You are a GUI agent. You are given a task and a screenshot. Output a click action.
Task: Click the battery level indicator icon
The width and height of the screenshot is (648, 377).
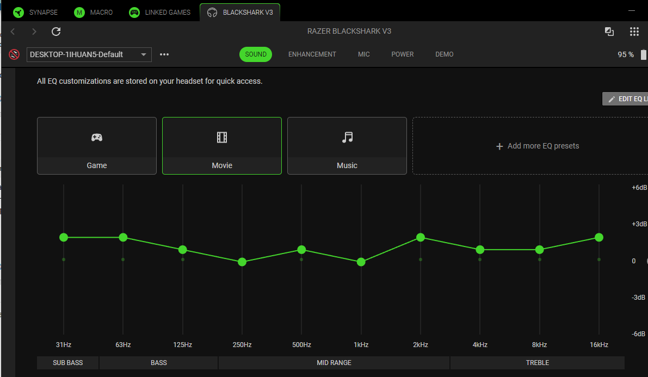(644, 54)
